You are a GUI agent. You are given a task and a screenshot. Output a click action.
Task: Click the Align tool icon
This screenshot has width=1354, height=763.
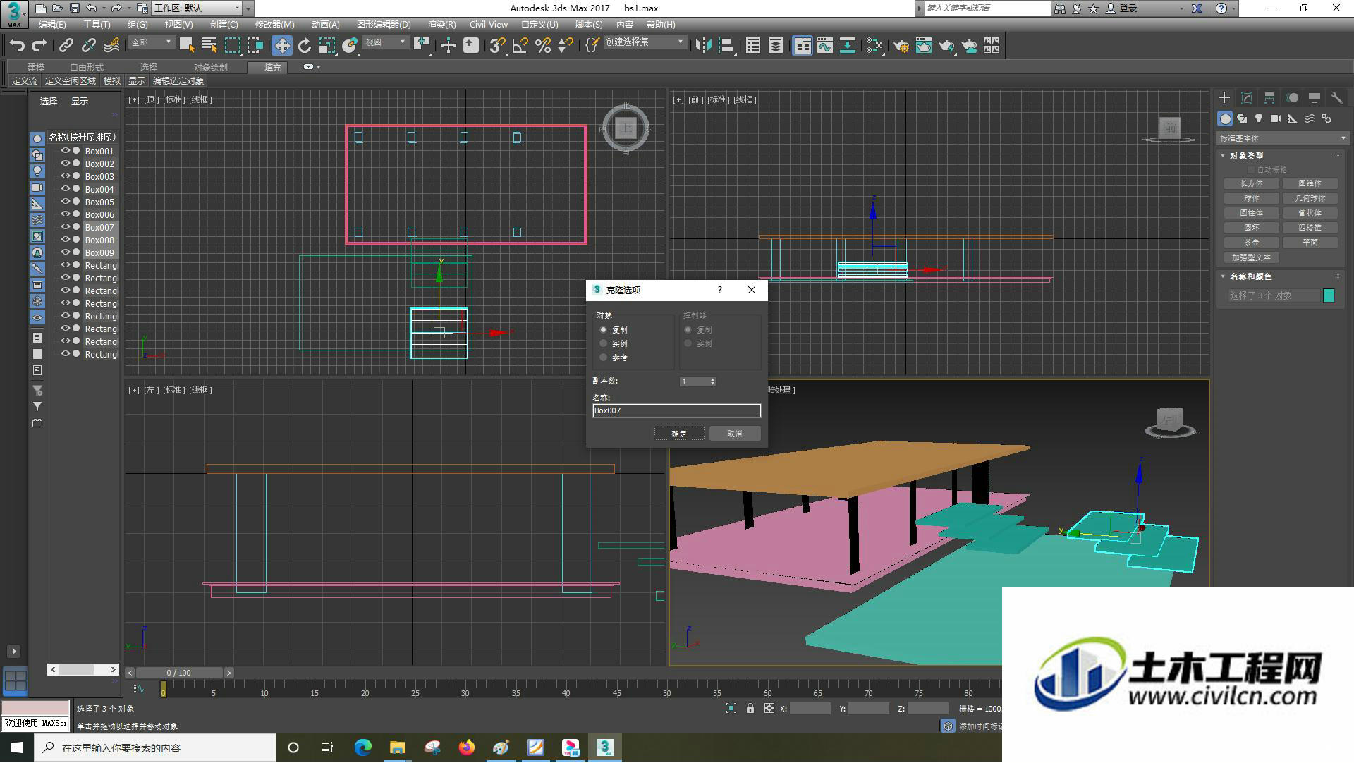726,46
